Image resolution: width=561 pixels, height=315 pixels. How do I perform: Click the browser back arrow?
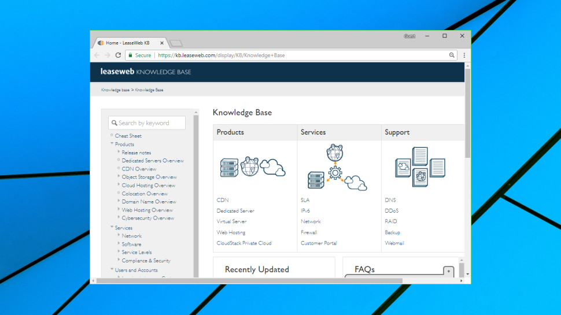pyautogui.click(x=97, y=55)
